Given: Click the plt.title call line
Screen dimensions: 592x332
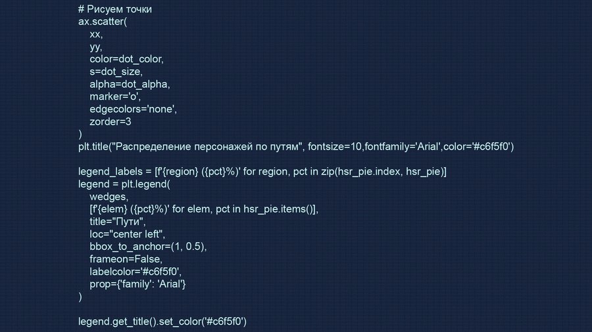Looking at the screenshot, I should point(296,146).
